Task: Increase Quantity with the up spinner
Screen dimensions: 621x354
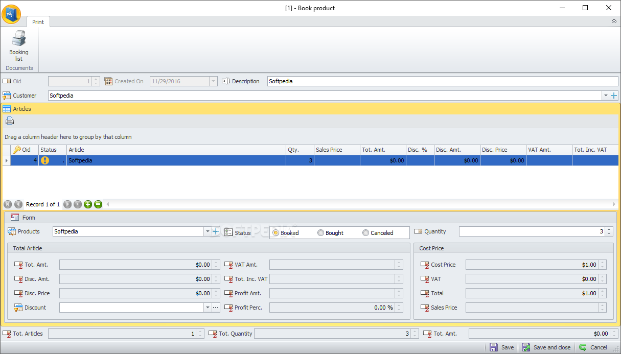Action: 609,229
